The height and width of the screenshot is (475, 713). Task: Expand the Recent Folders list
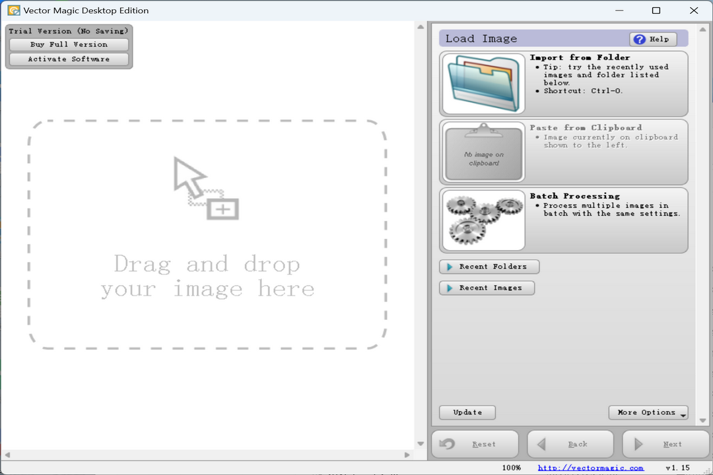489,267
